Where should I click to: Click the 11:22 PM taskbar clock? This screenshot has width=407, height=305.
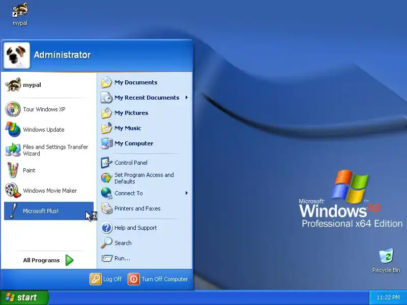coord(388,297)
